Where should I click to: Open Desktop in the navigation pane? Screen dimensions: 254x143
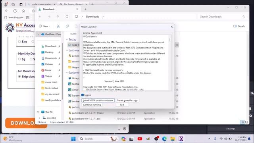[x=49, y=52]
